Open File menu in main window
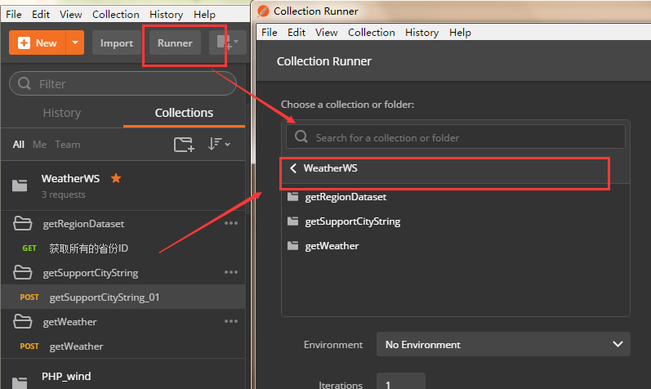651x389 pixels. 14,14
